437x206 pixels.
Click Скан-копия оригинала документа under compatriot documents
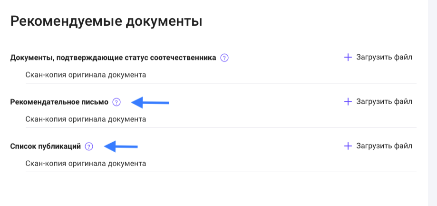pos(86,75)
